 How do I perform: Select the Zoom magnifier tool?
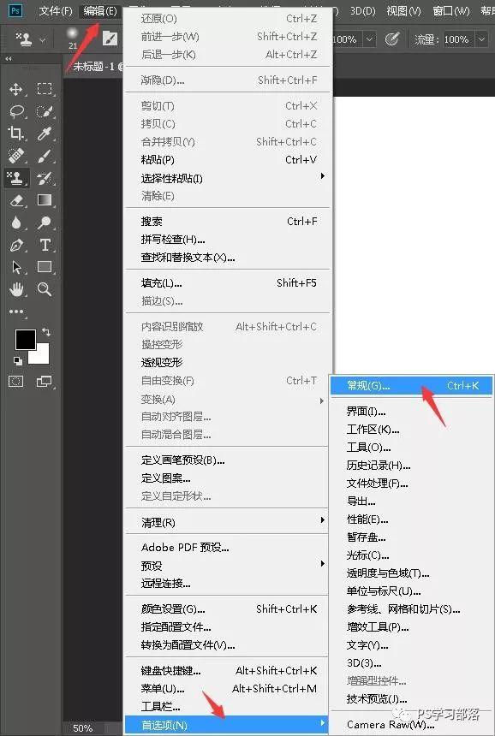tap(45, 289)
